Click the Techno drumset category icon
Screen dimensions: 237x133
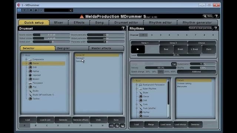(30, 99)
